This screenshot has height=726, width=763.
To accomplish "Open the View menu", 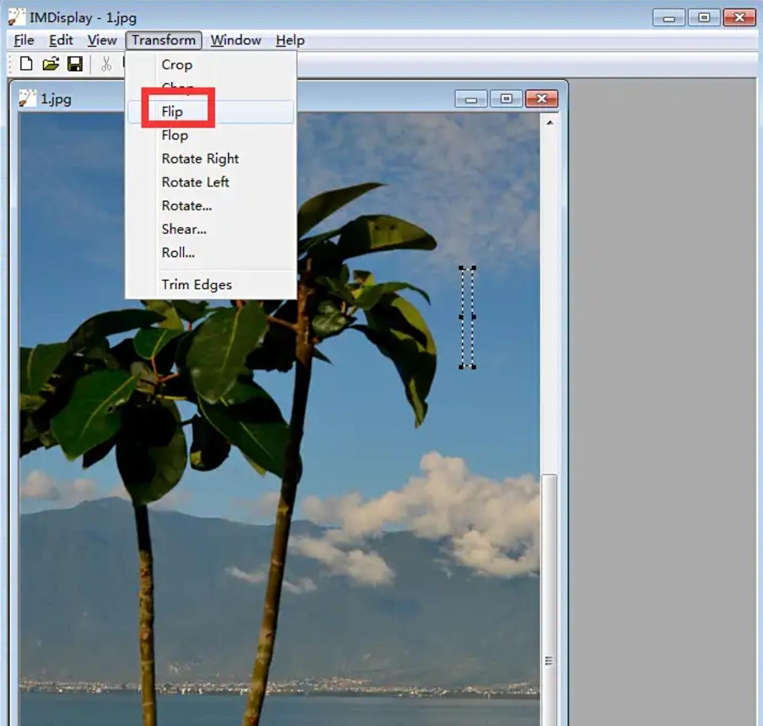I will [x=102, y=41].
